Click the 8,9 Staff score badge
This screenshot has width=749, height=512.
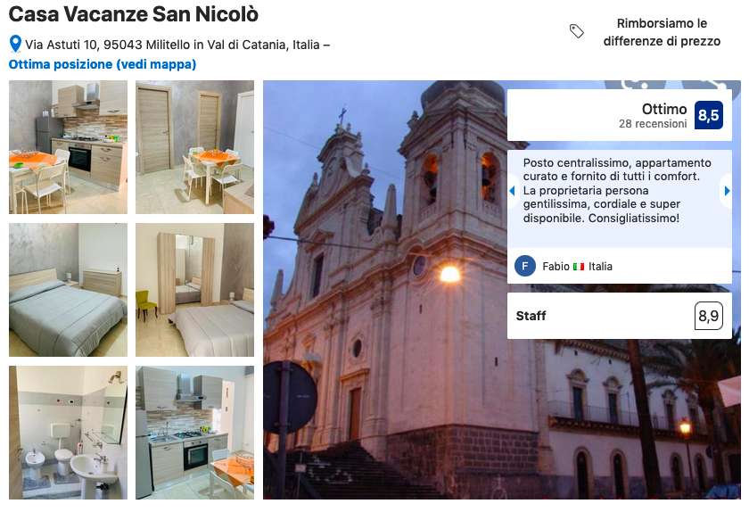point(708,316)
